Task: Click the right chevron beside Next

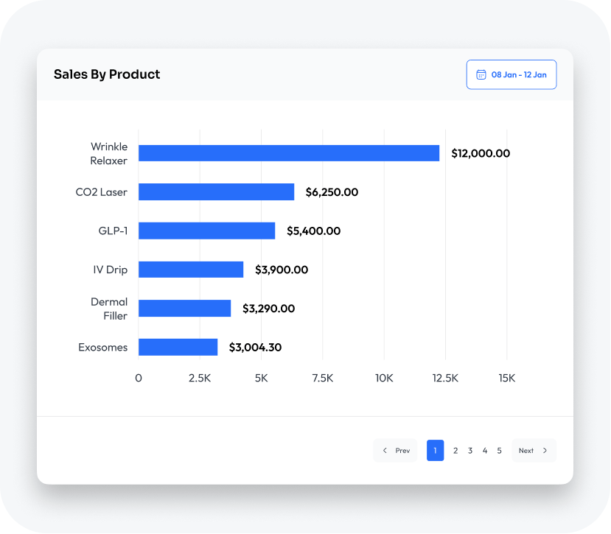Action: coord(545,450)
